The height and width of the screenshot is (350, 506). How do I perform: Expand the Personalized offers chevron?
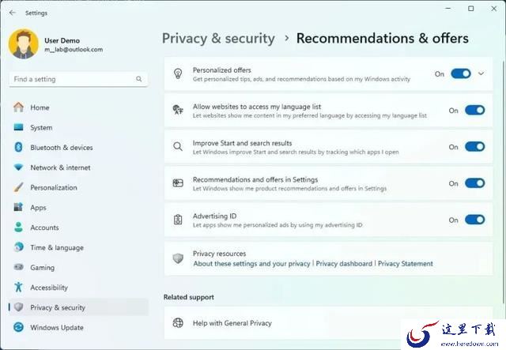click(x=481, y=73)
